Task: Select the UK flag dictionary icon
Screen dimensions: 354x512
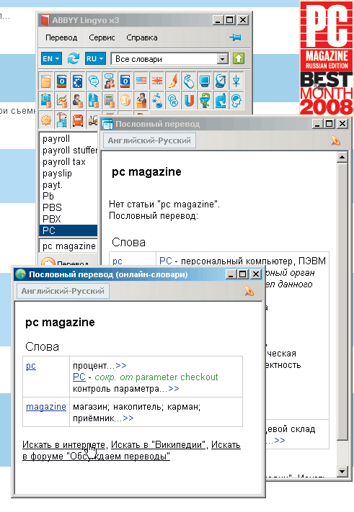Action: pyautogui.click(x=157, y=81)
